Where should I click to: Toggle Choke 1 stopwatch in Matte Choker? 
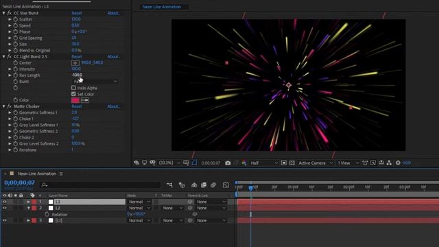pyautogui.click(x=16, y=119)
